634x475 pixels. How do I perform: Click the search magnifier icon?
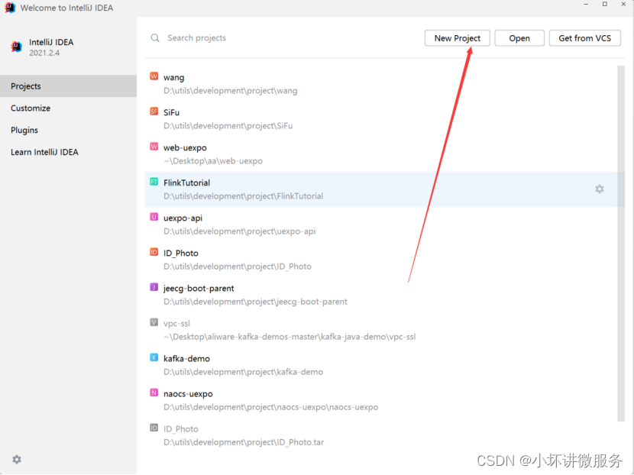click(155, 38)
